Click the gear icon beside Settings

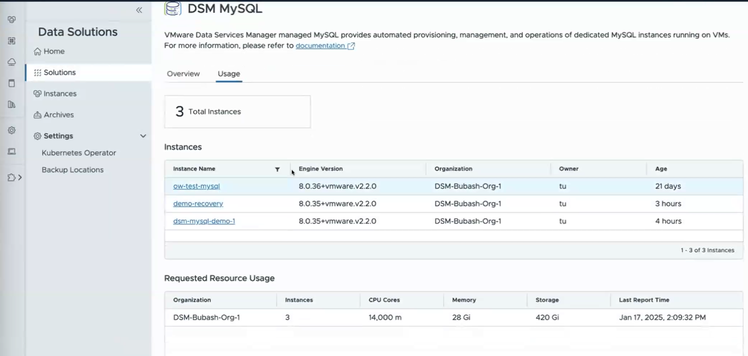(x=37, y=136)
